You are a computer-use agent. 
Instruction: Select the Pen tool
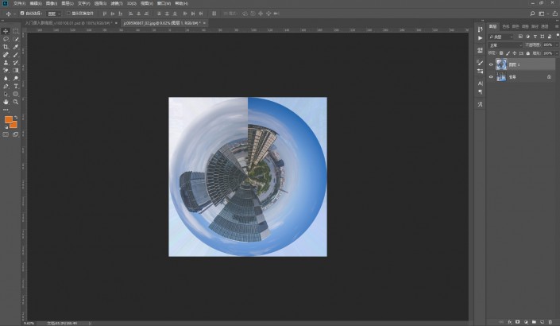tap(6, 86)
